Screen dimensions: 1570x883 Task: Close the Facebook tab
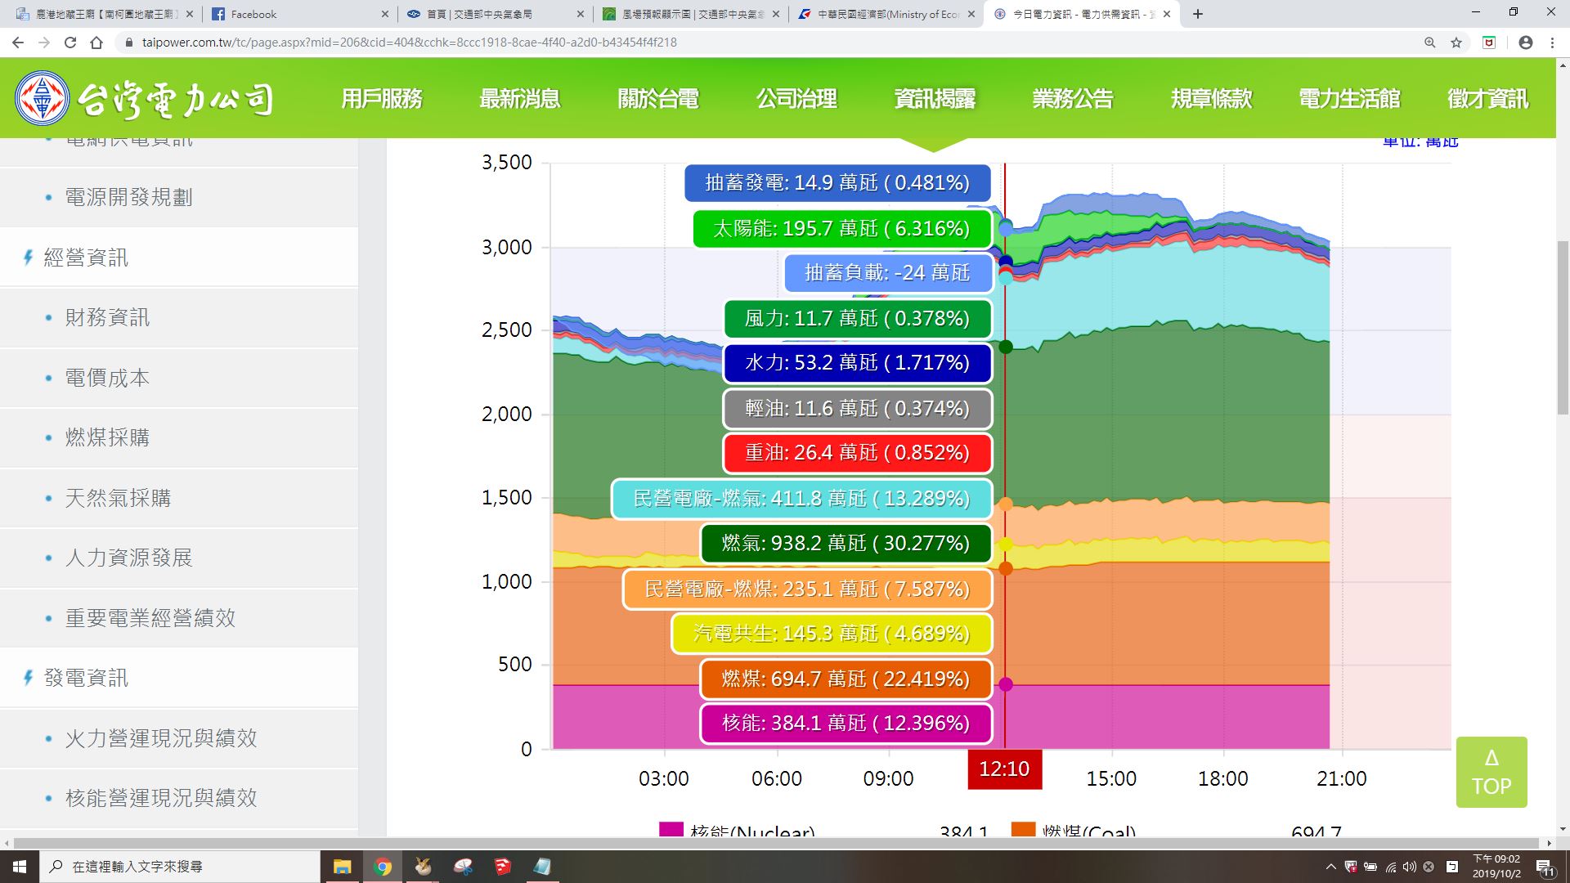pos(386,14)
